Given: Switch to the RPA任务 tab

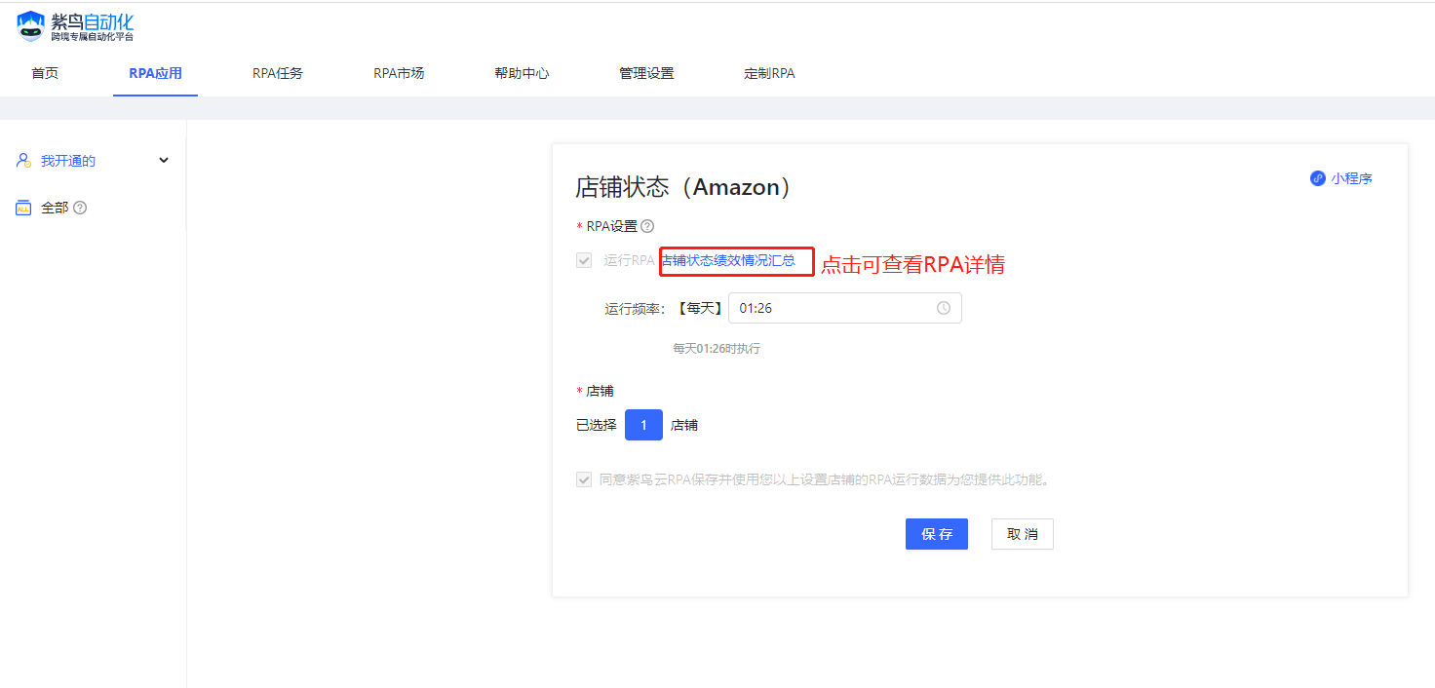Looking at the screenshot, I should click(x=278, y=73).
